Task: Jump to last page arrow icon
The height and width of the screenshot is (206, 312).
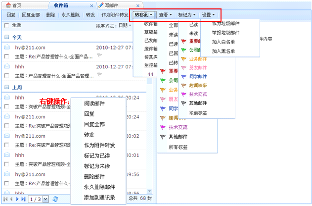Action: point(23,199)
